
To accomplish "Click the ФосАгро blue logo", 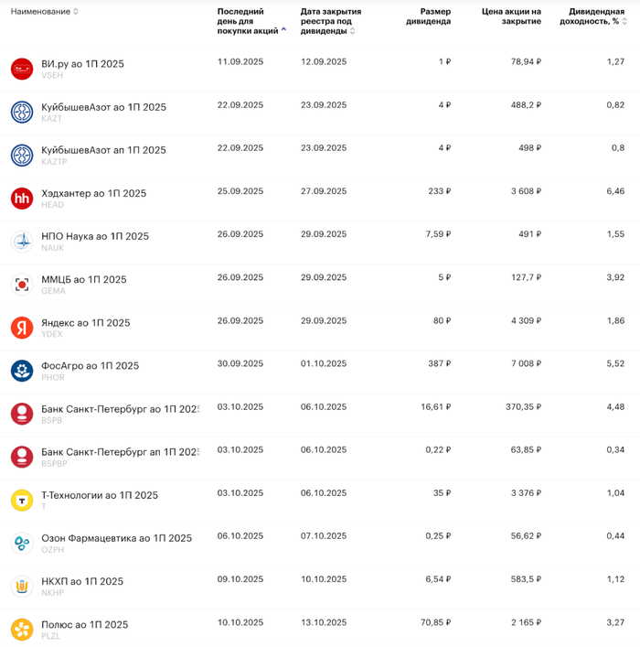I will 22,371.
